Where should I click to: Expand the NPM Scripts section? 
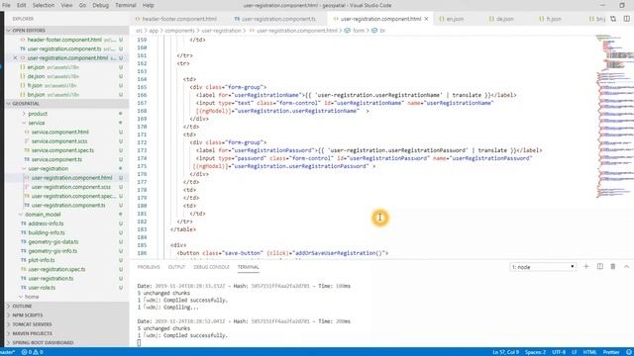coord(28,315)
